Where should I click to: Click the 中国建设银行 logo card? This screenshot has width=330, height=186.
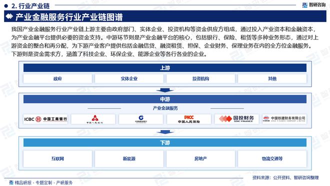[x=141, y=119]
